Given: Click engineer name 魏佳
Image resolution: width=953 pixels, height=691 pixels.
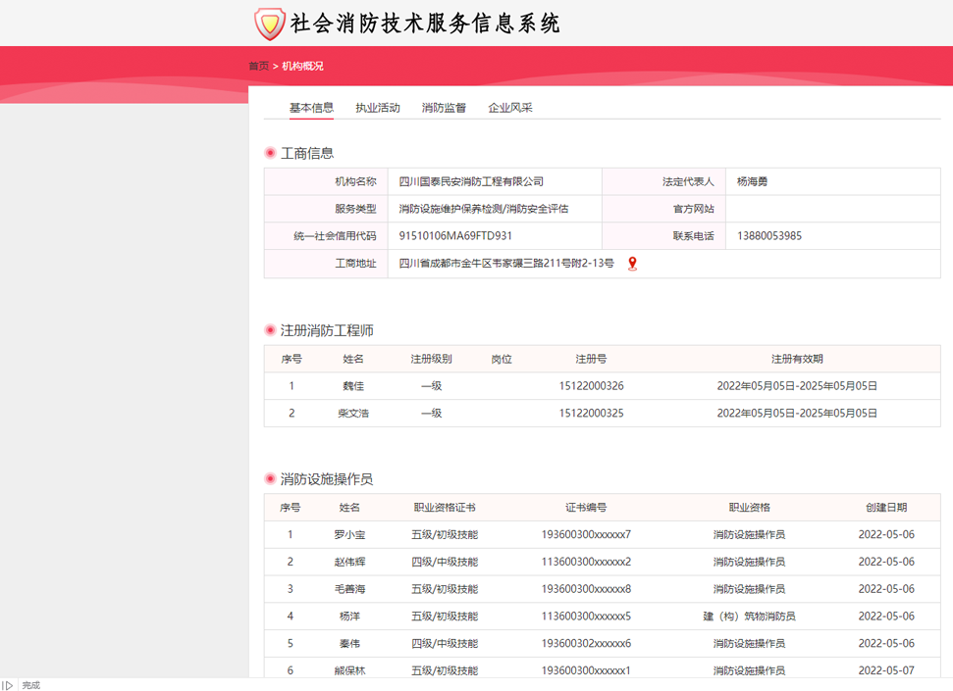Looking at the screenshot, I should click(353, 386).
